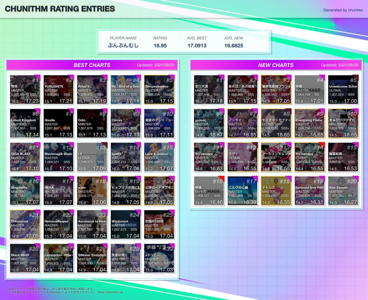Click the ニルヴの心臓 card
Screen dimensions: 368x300
tap(243, 191)
